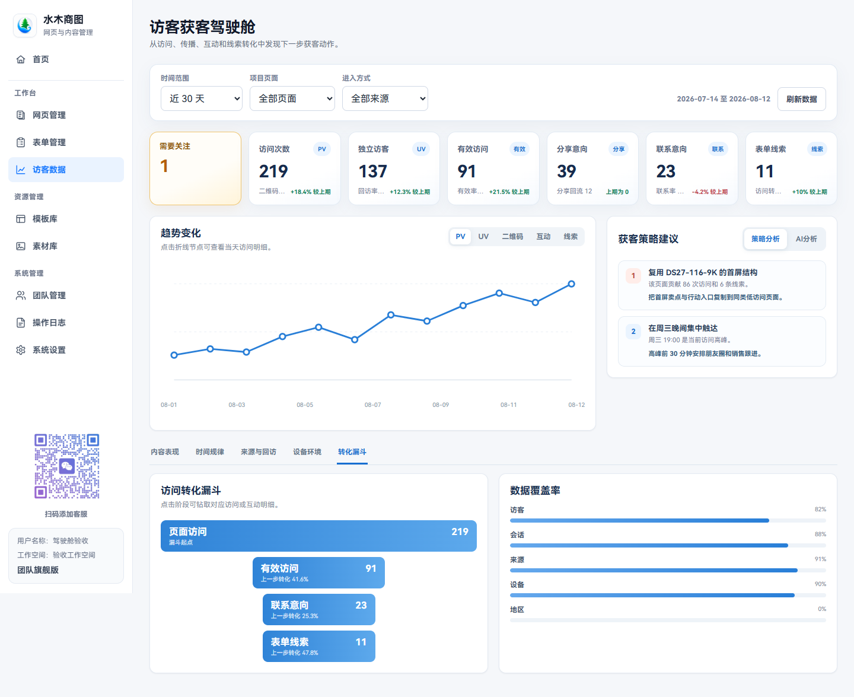
Task: Open the 时间规律 tab
Action: point(210,452)
